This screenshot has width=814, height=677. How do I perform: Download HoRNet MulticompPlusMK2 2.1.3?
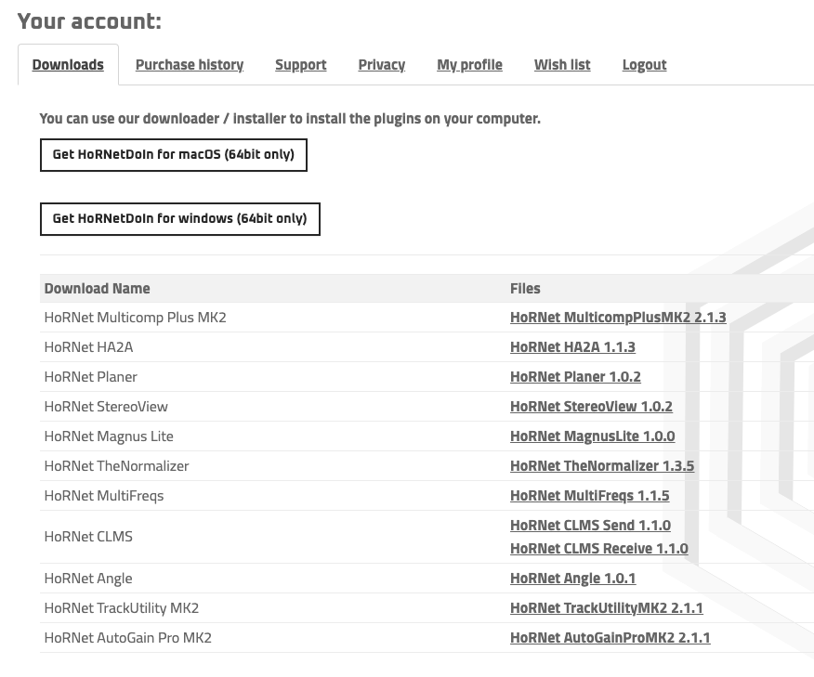618,318
